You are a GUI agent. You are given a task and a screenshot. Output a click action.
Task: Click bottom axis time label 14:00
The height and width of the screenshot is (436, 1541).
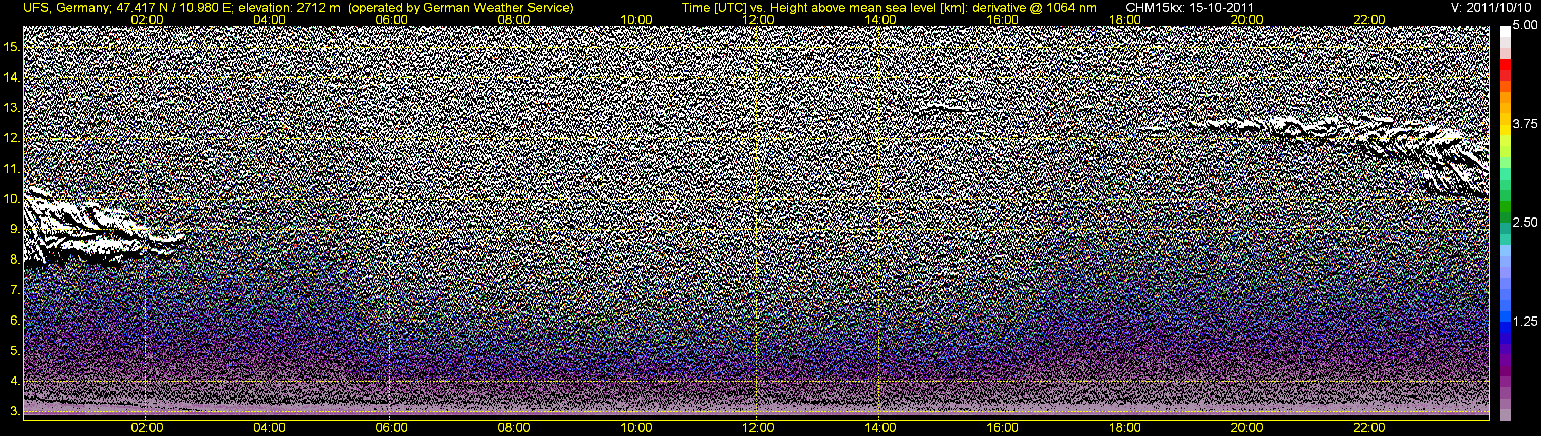(880, 428)
